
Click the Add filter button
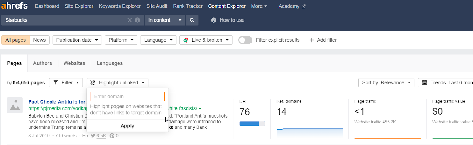tap(323, 40)
